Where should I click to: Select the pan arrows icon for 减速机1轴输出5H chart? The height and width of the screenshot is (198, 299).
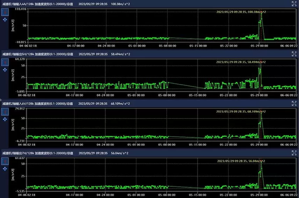[5, 70]
